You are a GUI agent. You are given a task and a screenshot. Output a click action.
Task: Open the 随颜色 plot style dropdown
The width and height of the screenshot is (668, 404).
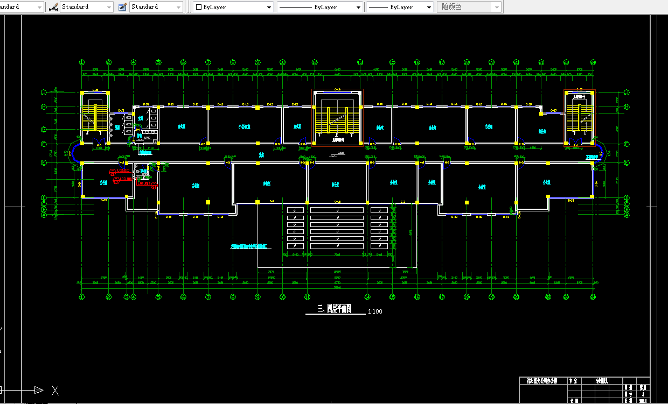click(469, 7)
